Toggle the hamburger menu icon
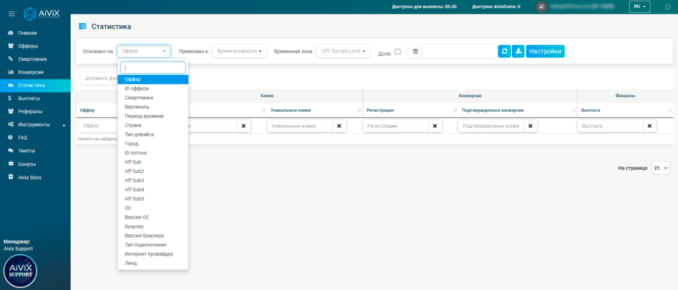Screen dimensions: 678x290 click(12, 14)
